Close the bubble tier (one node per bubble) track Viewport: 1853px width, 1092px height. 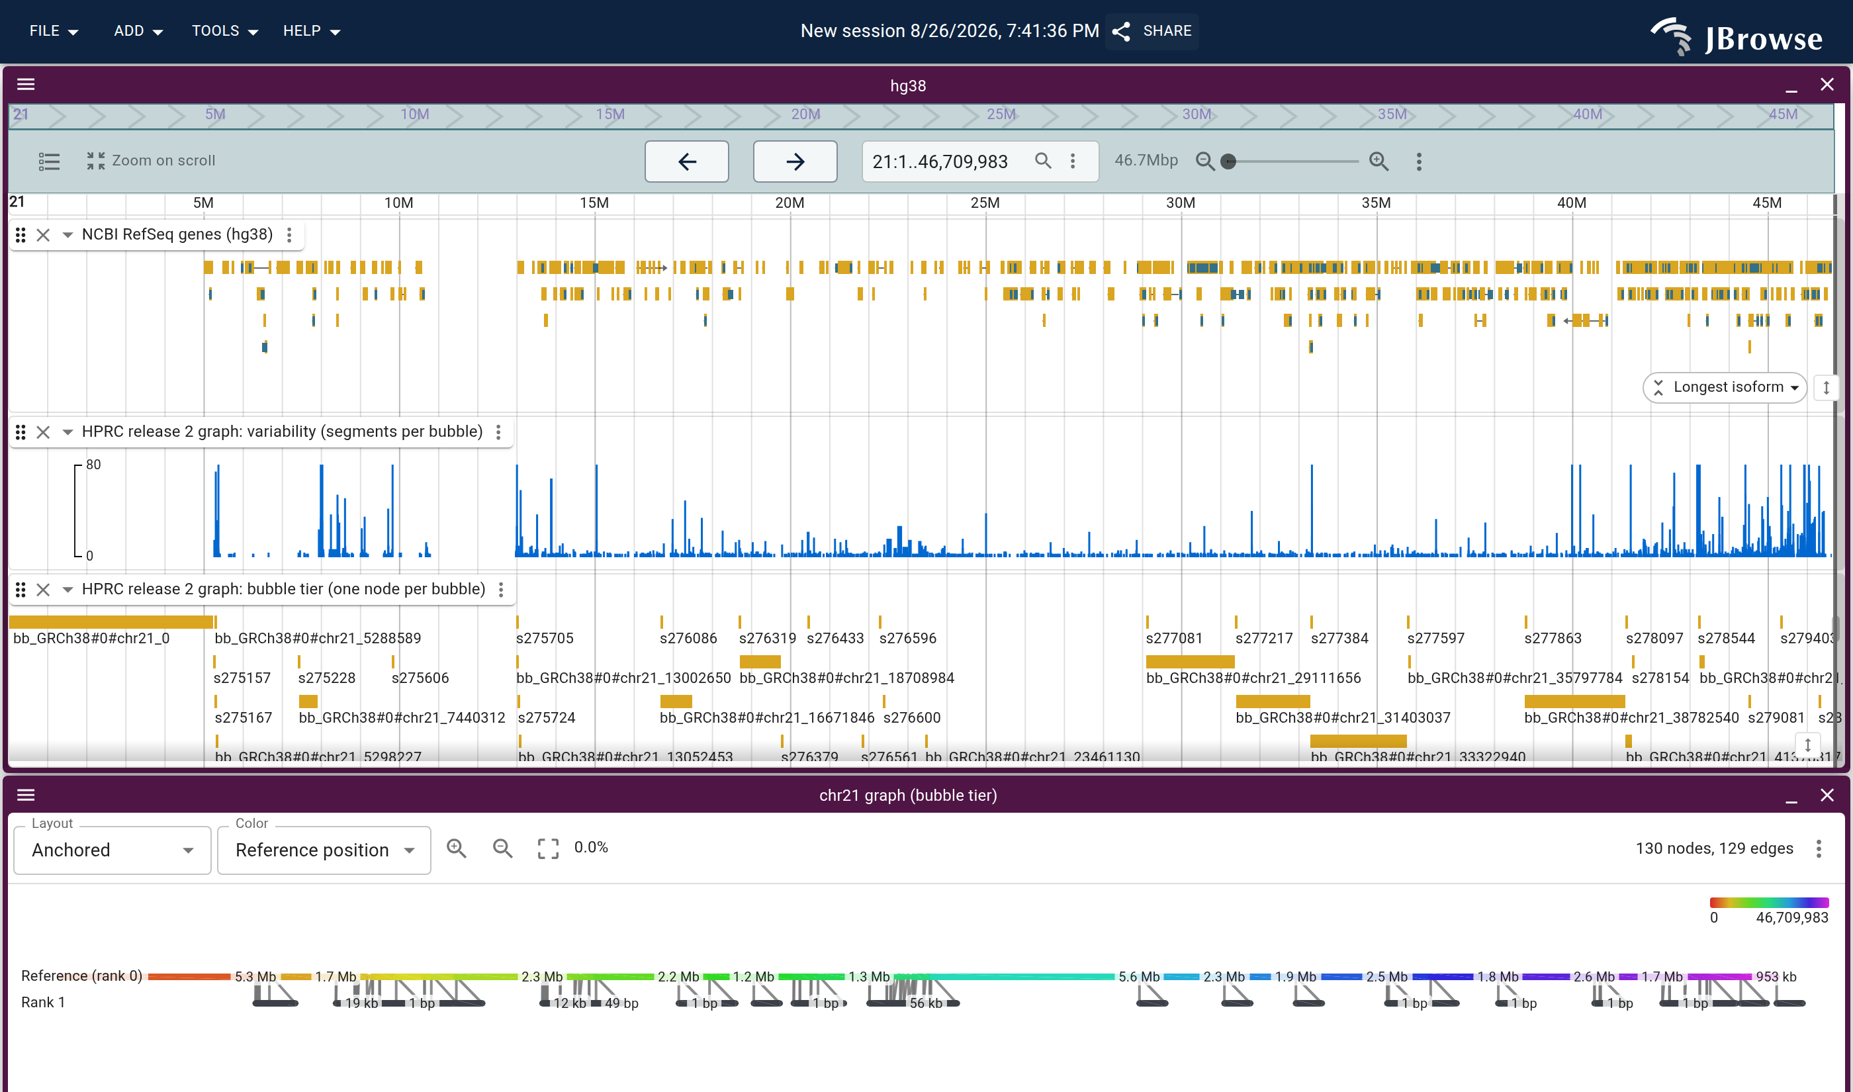point(44,590)
